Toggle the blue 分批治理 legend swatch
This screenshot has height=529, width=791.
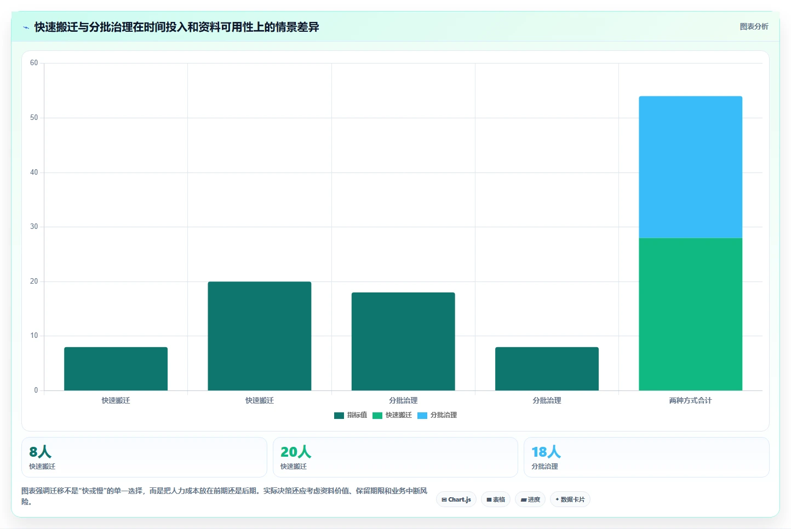422,416
